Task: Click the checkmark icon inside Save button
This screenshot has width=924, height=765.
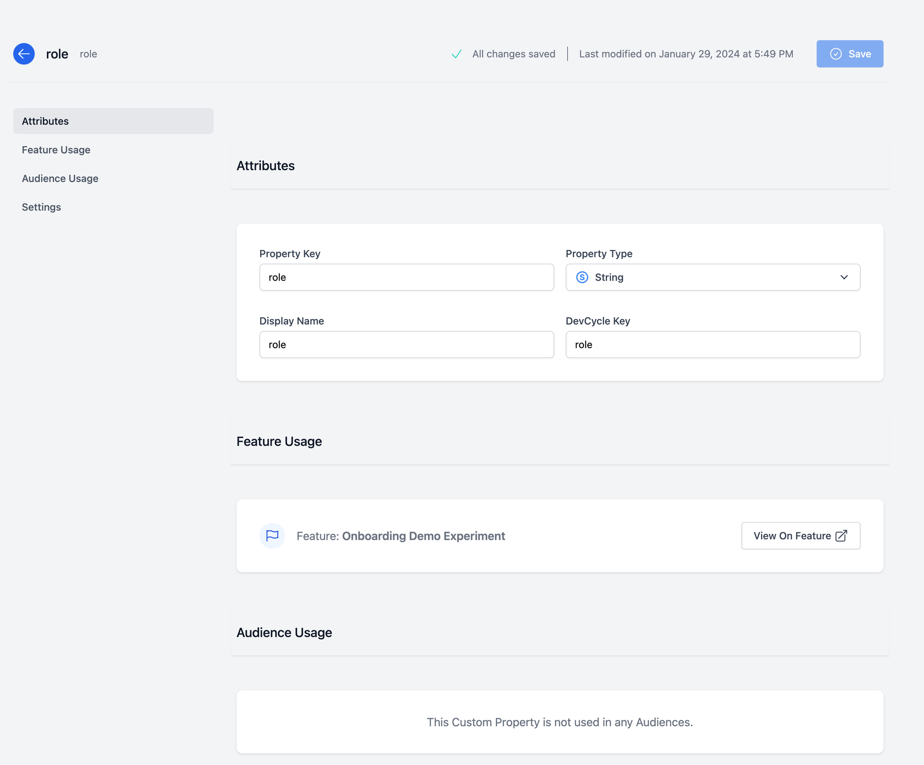Action: click(x=836, y=54)
